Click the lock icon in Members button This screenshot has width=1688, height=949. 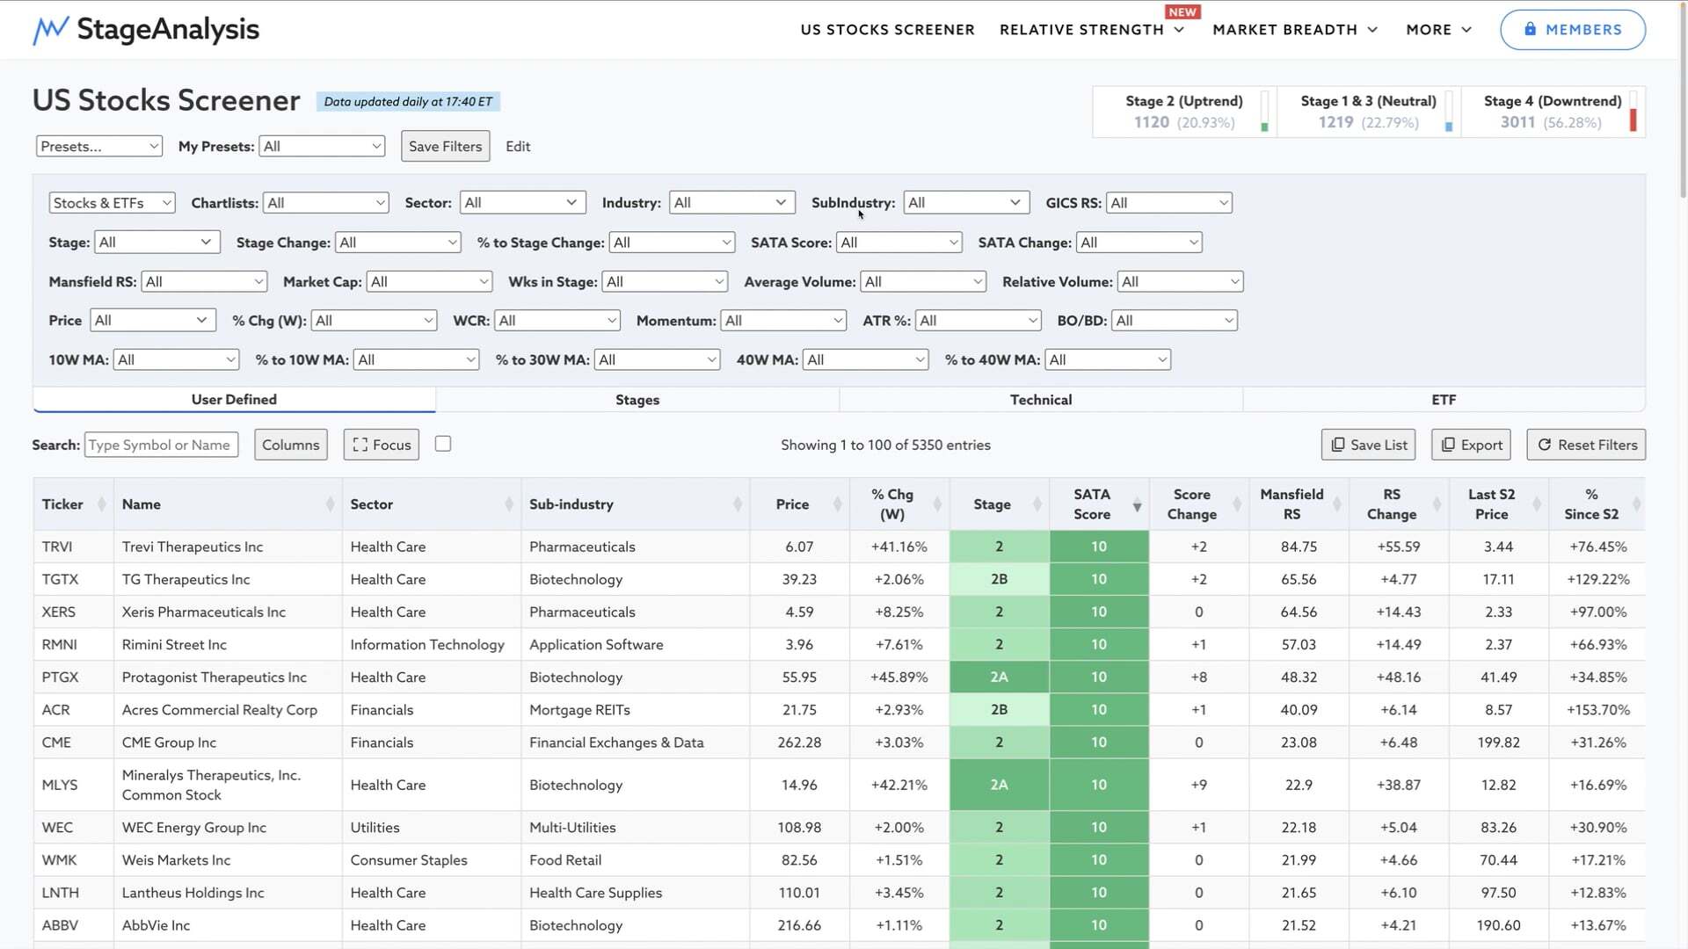tap(1530, 29)
